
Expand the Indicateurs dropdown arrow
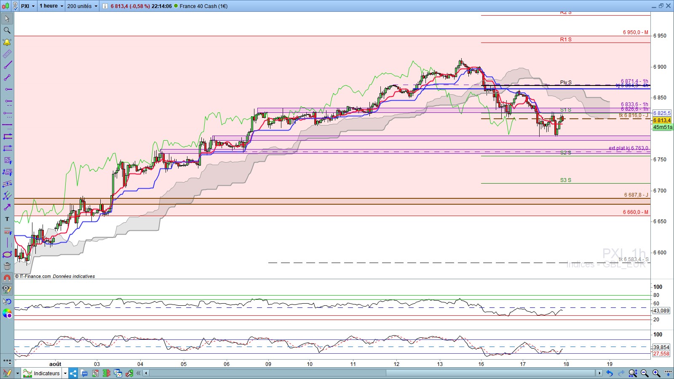[65, 373]
